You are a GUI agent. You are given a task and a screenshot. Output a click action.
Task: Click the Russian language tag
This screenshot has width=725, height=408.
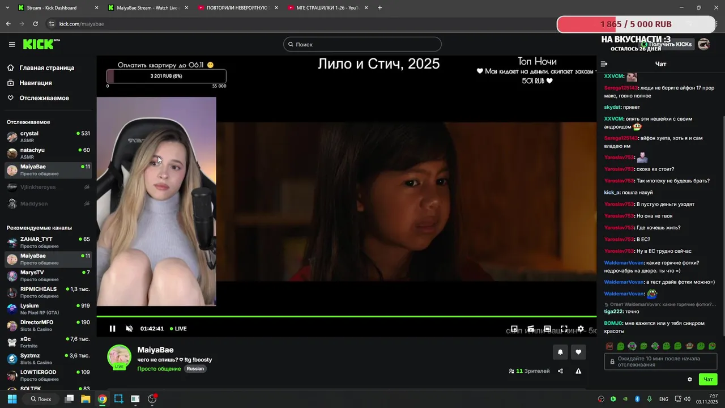point(195,369)
